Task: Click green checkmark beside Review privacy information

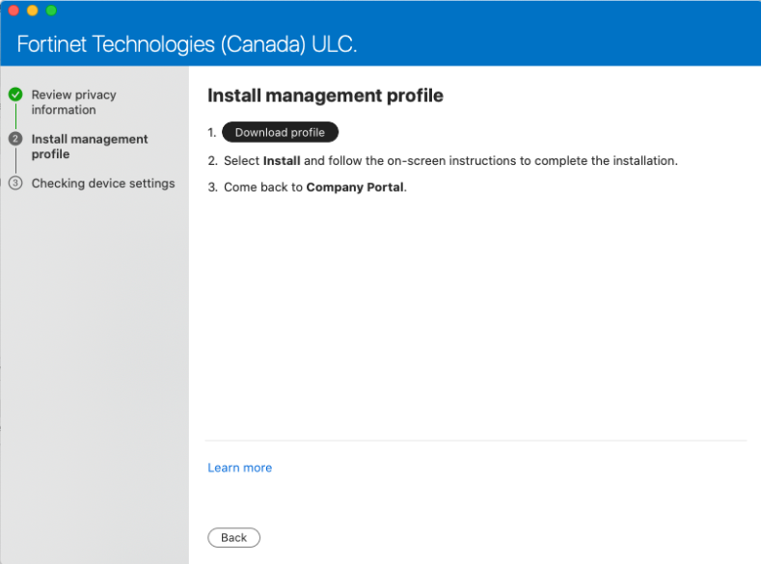Action: pyautogui.click(x=15, y=94)
